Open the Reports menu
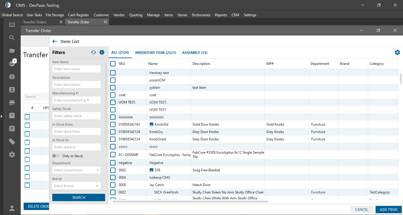Image resolution: width=403 pixels, height=215 pixels. click(221, 15)
